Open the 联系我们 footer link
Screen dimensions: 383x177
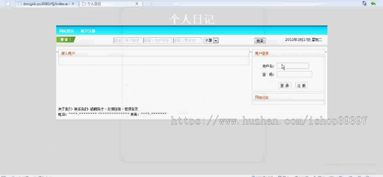point(81,109)
